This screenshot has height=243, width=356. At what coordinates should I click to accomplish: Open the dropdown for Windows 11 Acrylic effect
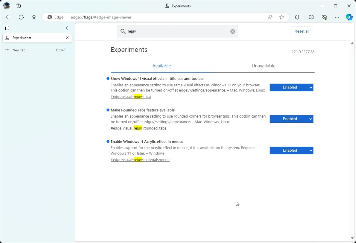tap(291, 150)
